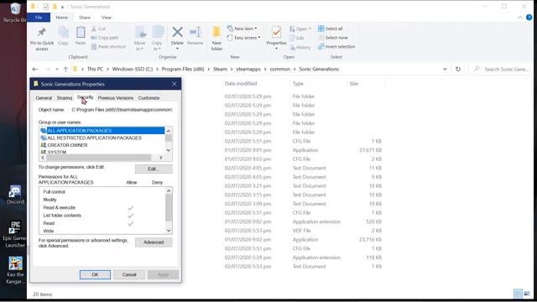
Task: Click the Copy icon in the ribbon
Action: click(63, 33)
